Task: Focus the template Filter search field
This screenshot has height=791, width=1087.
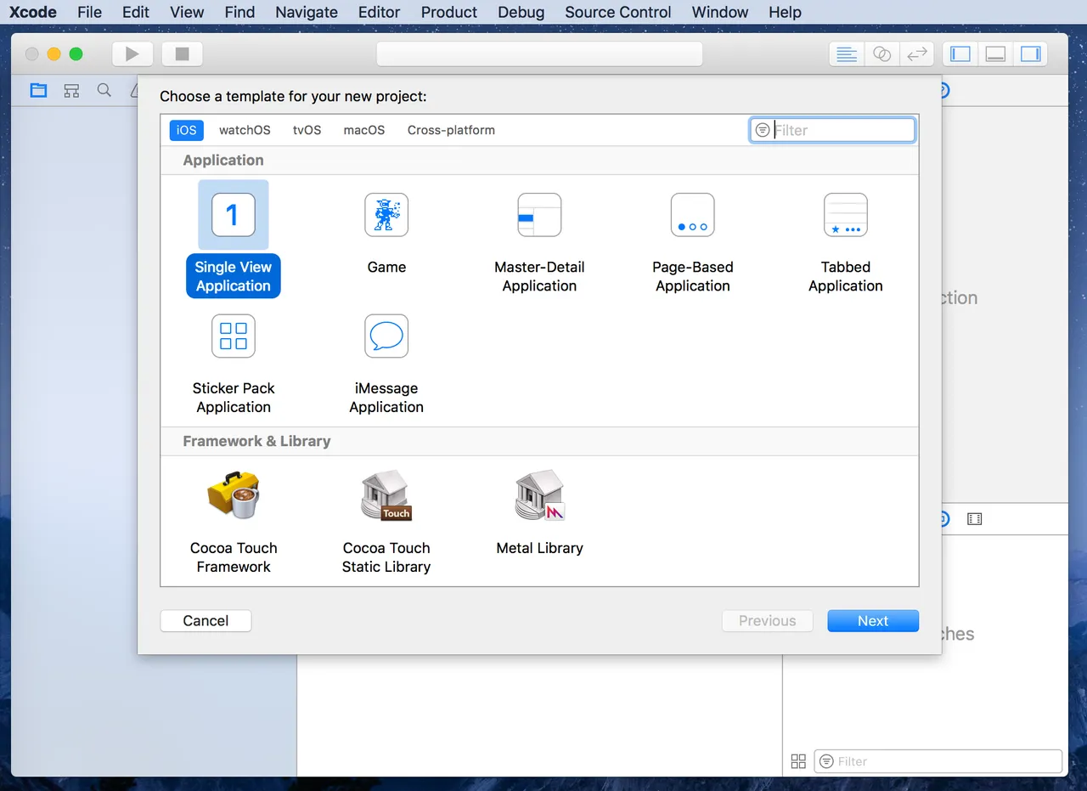Action: tap(832, 130)
